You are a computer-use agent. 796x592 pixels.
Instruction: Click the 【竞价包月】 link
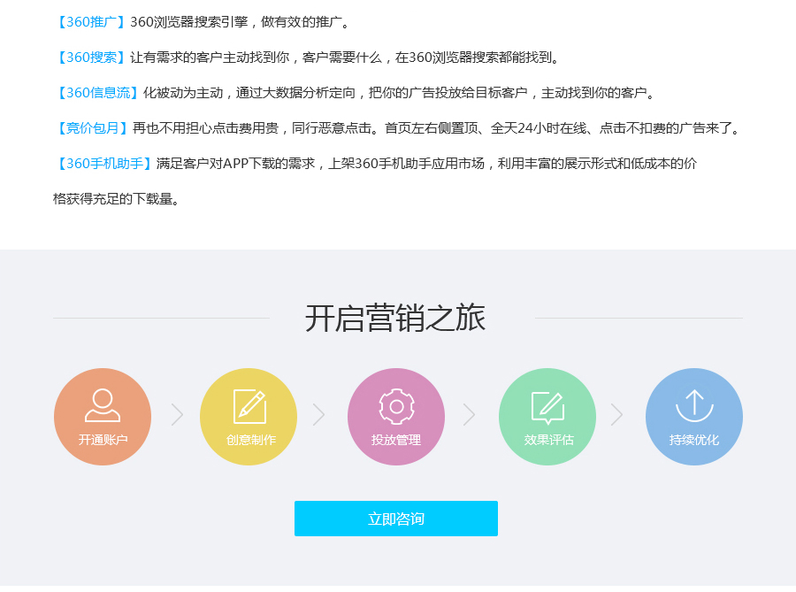pyautogui.click(x=91, y=128)
